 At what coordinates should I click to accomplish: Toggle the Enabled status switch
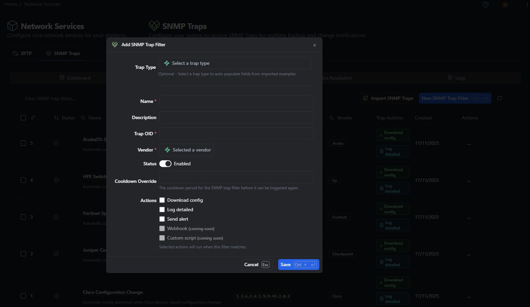point(165,164)
